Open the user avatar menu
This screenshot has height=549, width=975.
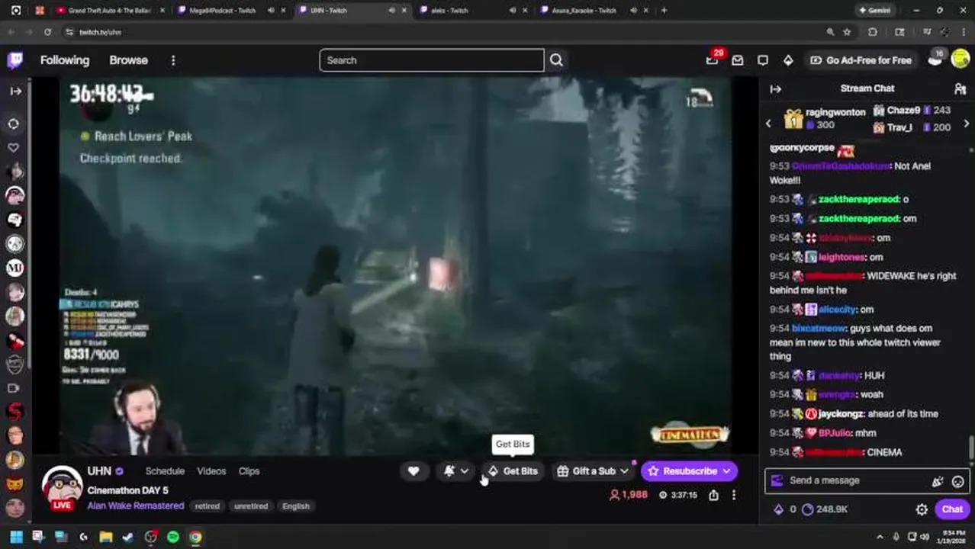point(960,60)
